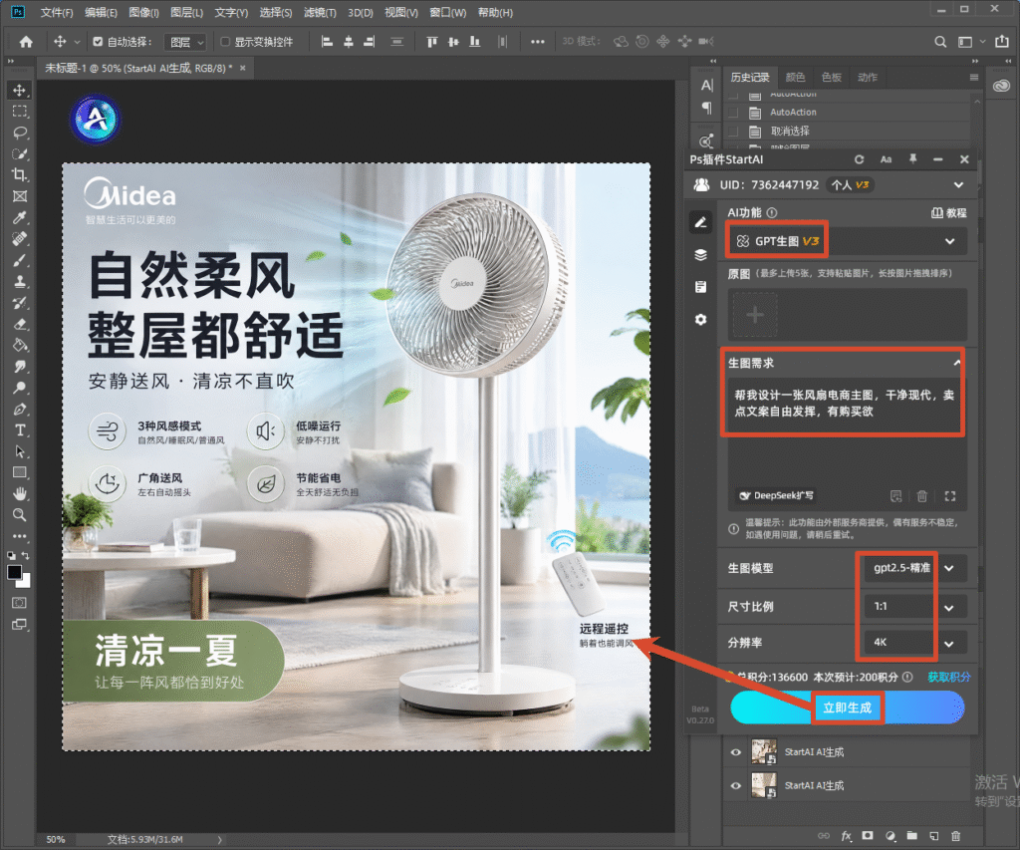Open the Creative Cloud libraries icon
1020x850 pixels.
click(x=1001, y=86)
